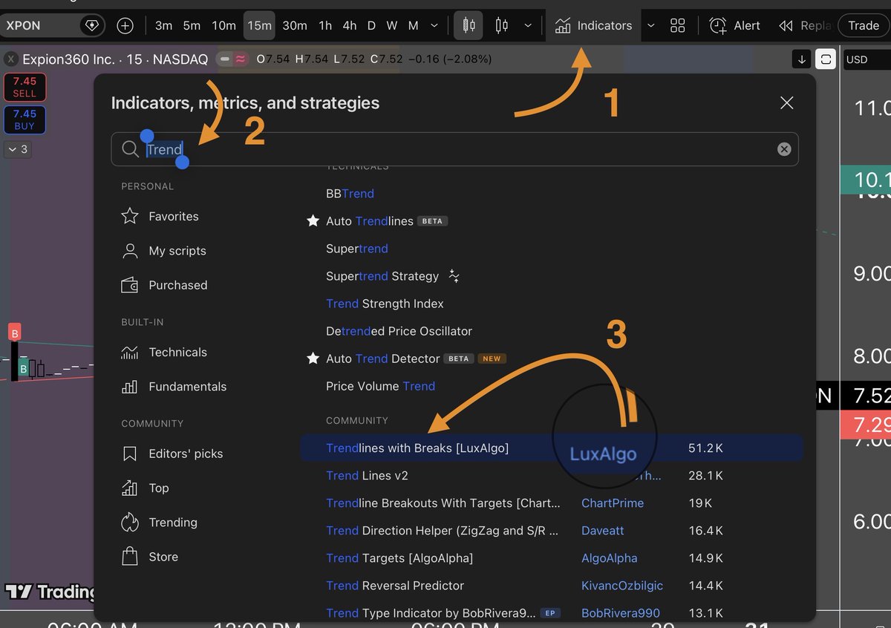Viewport: 891px width, 628px height.
Task: Select the monthly M timeframe
Action: 413,25
